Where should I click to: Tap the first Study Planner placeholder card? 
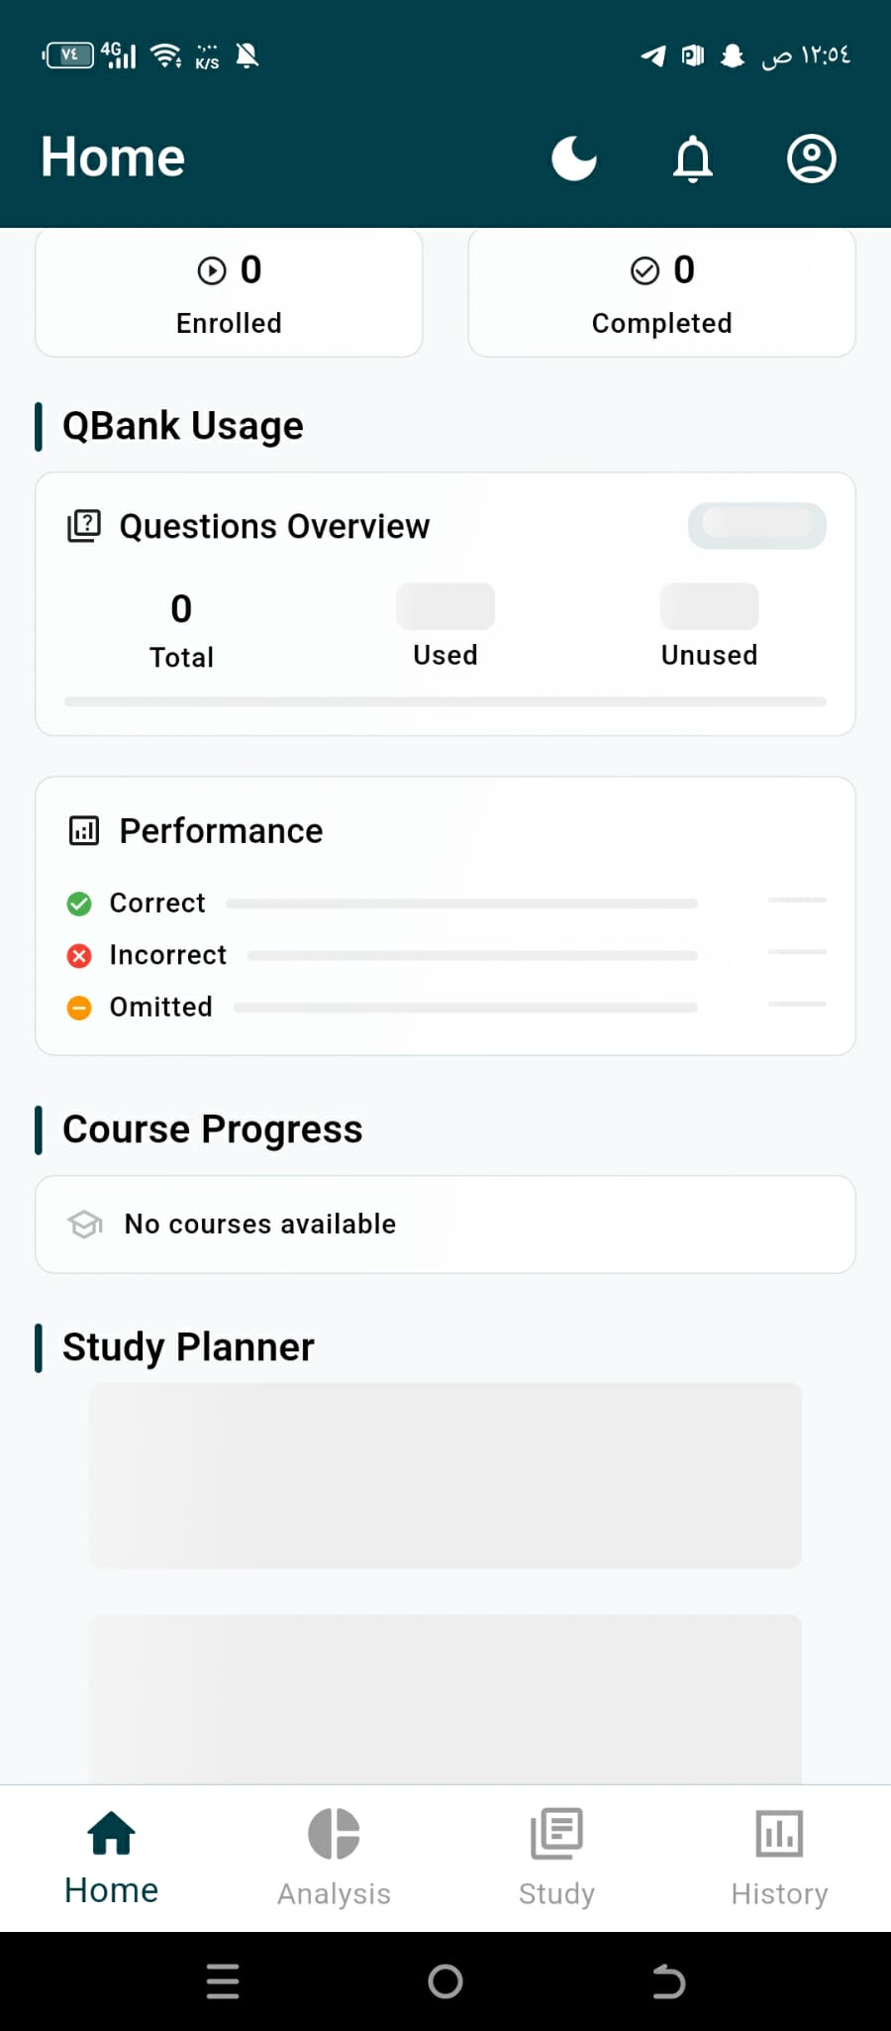445,1475
